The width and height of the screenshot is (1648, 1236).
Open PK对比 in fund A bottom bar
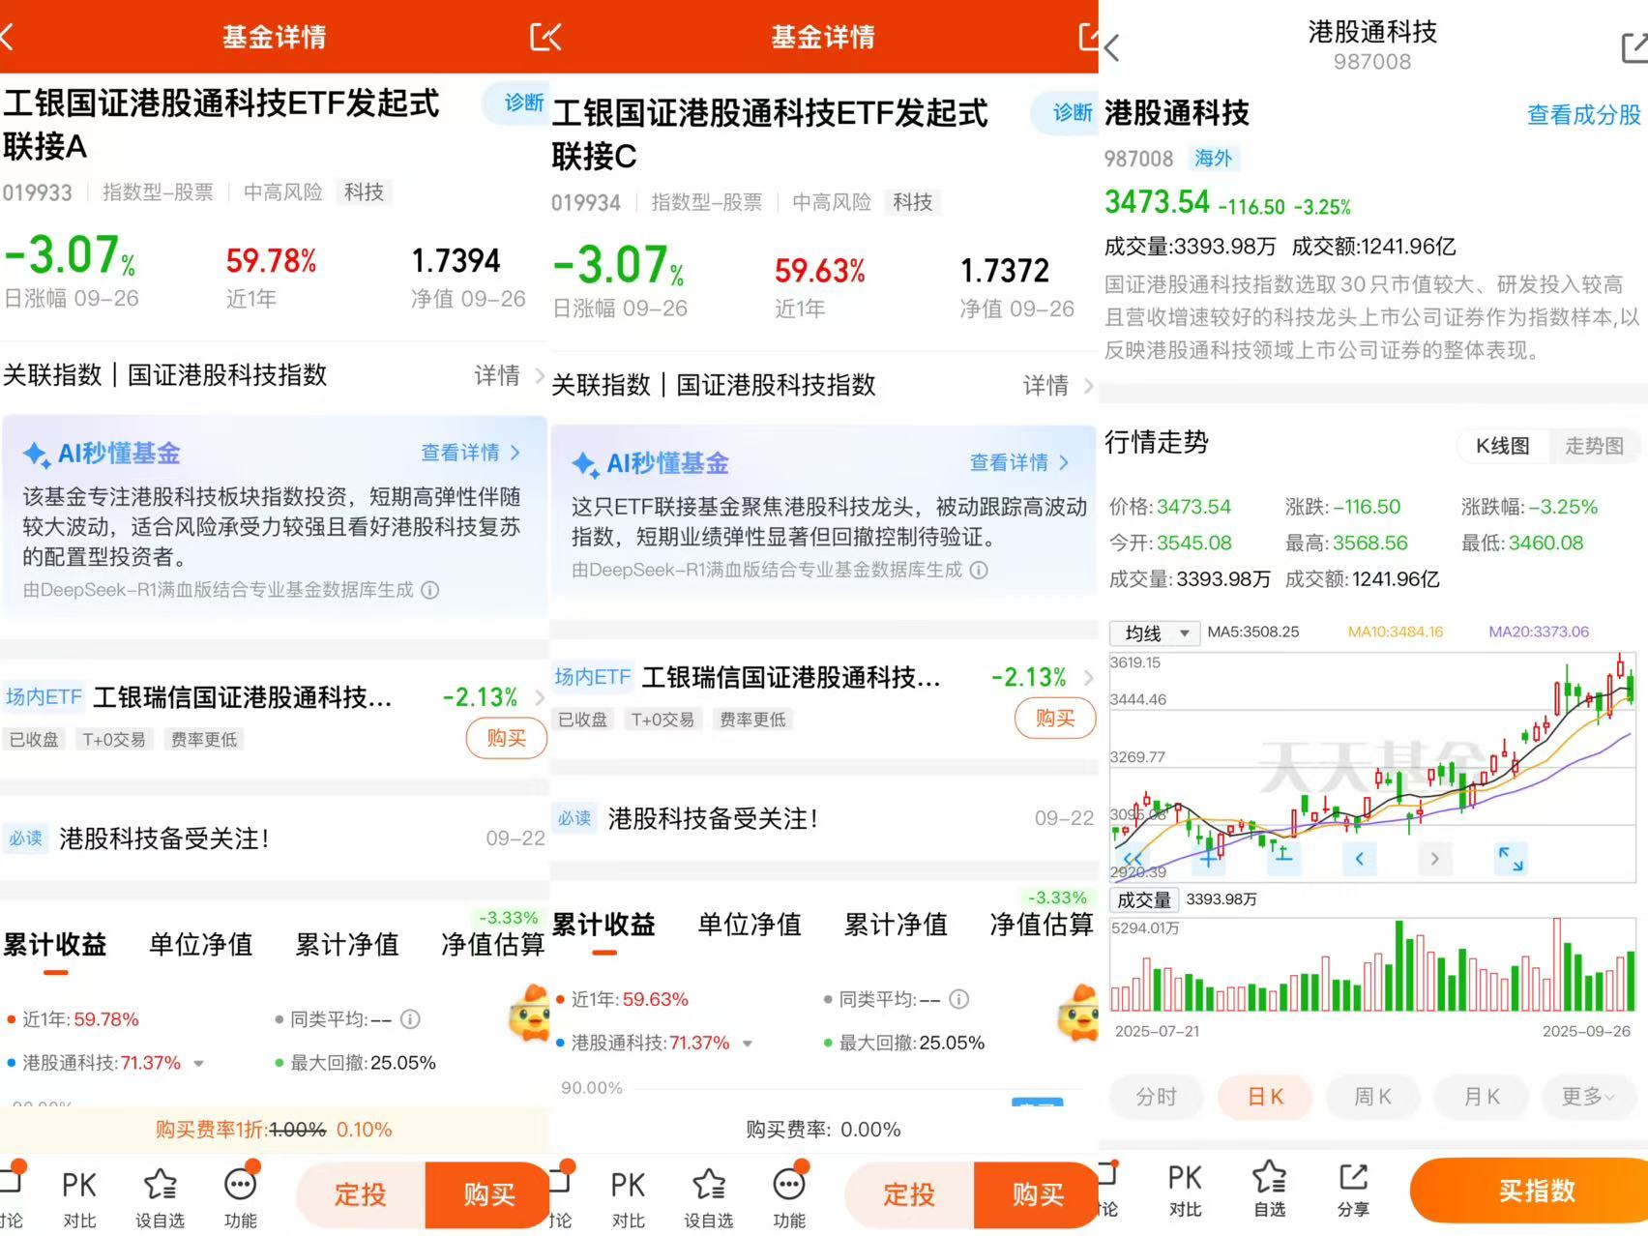tap(79, 1197)
